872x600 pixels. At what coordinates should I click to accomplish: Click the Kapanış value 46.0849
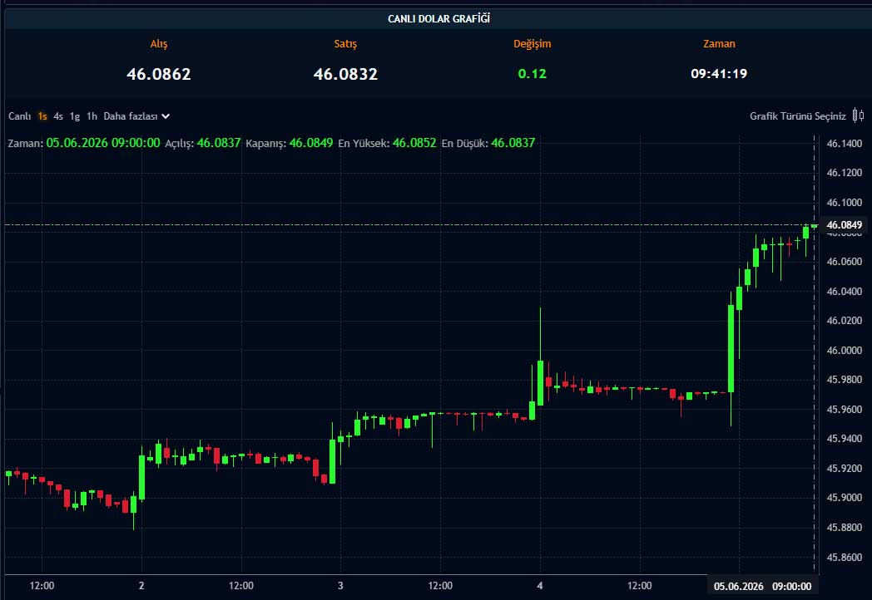311,143
